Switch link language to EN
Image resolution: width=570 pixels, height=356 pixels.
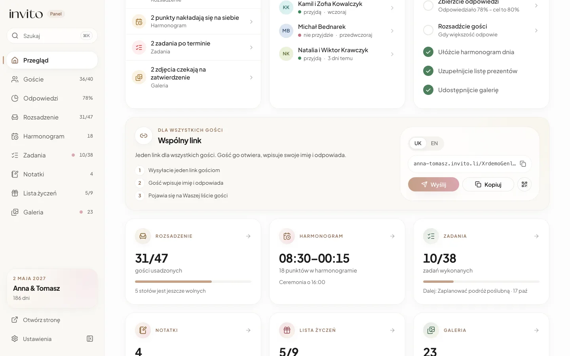coord(434,143)
